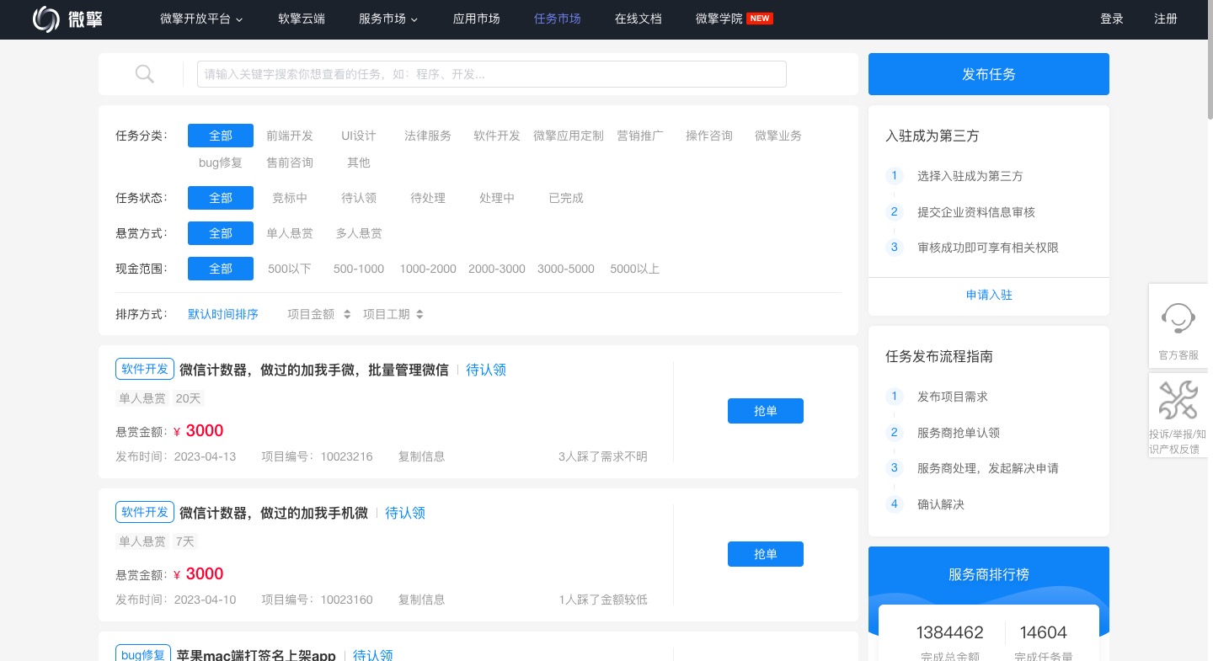Select 5000以上 cash range
The image size is (1213, 661).
click(x=635, y=269)
